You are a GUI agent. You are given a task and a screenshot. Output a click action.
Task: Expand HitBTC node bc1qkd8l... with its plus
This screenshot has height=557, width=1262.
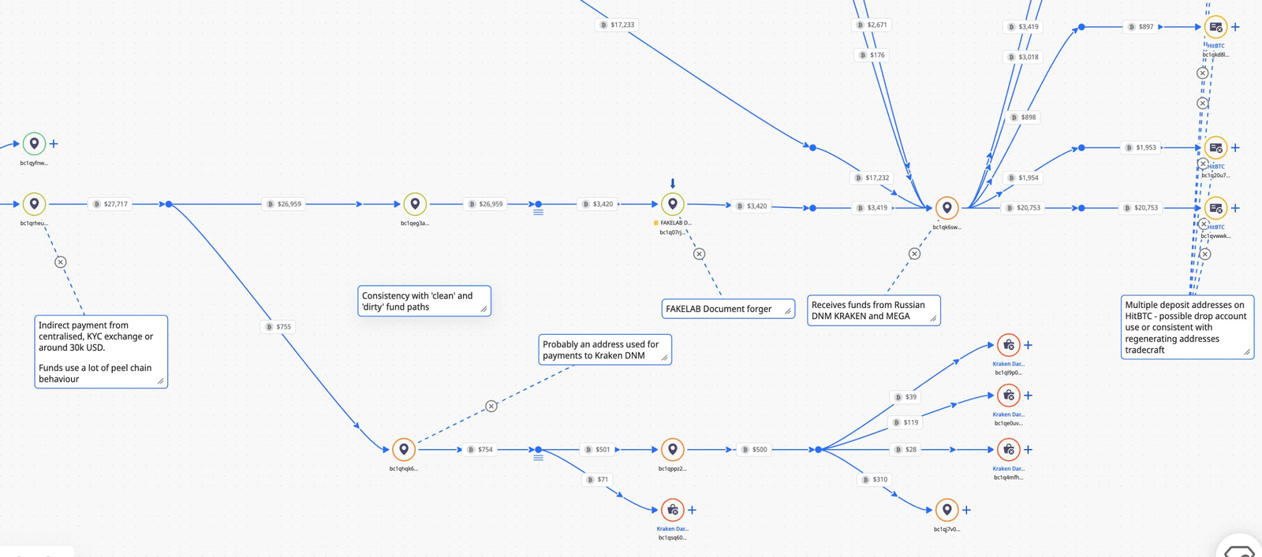click(1235, 27)
